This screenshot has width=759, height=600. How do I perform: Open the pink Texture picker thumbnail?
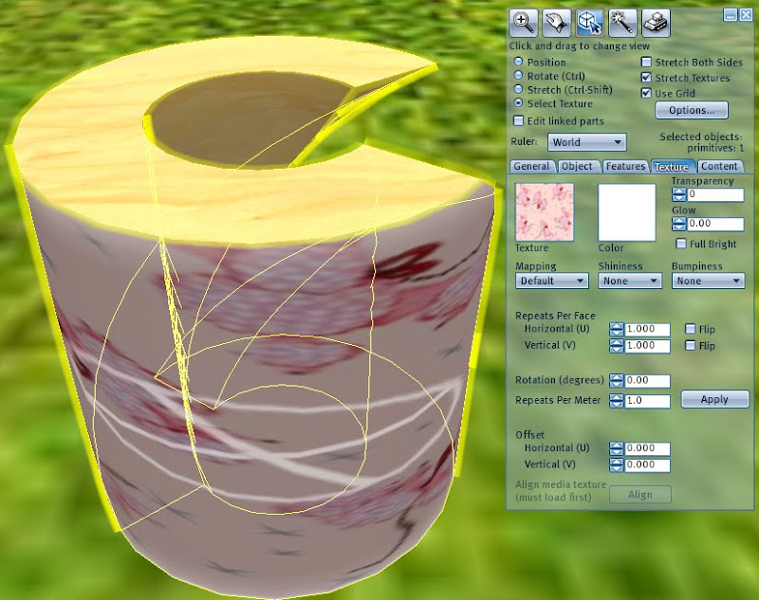(x=545, y=211)
